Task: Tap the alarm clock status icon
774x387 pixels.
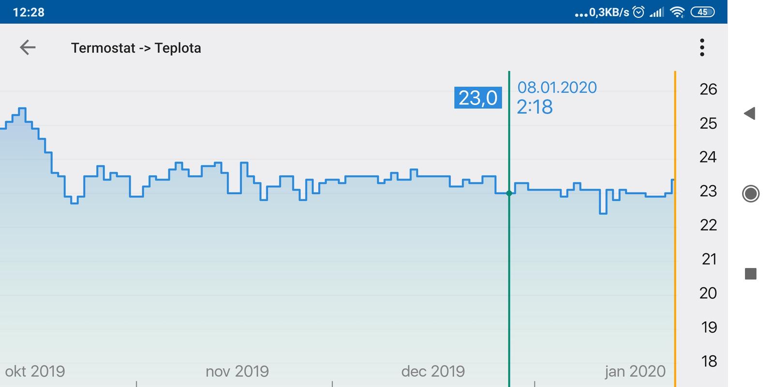Action: (x=639, y=12)
